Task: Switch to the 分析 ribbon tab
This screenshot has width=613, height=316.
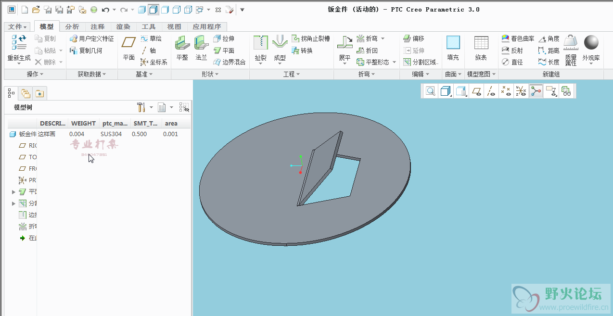Action: [72, 26]
